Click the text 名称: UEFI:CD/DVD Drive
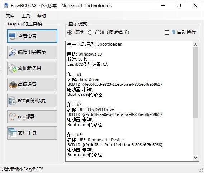204x173 pixels. [91, 109]
